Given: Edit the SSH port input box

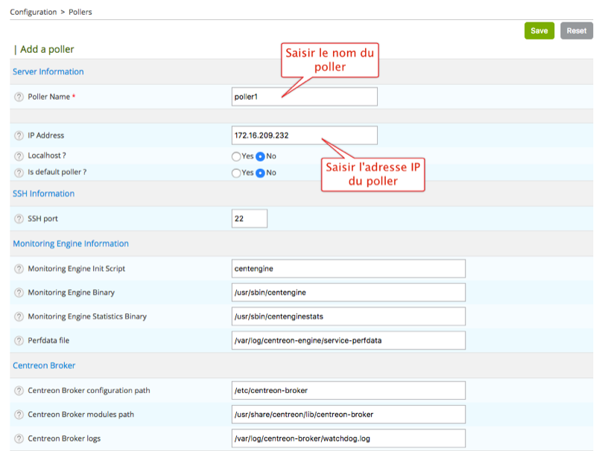Looking at the screenshot, I should 250,219.
